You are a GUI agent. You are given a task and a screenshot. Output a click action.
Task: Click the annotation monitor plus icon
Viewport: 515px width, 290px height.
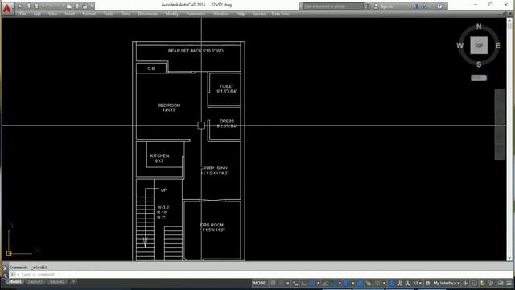(465, 283)
